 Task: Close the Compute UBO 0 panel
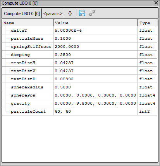pos(156,3)
